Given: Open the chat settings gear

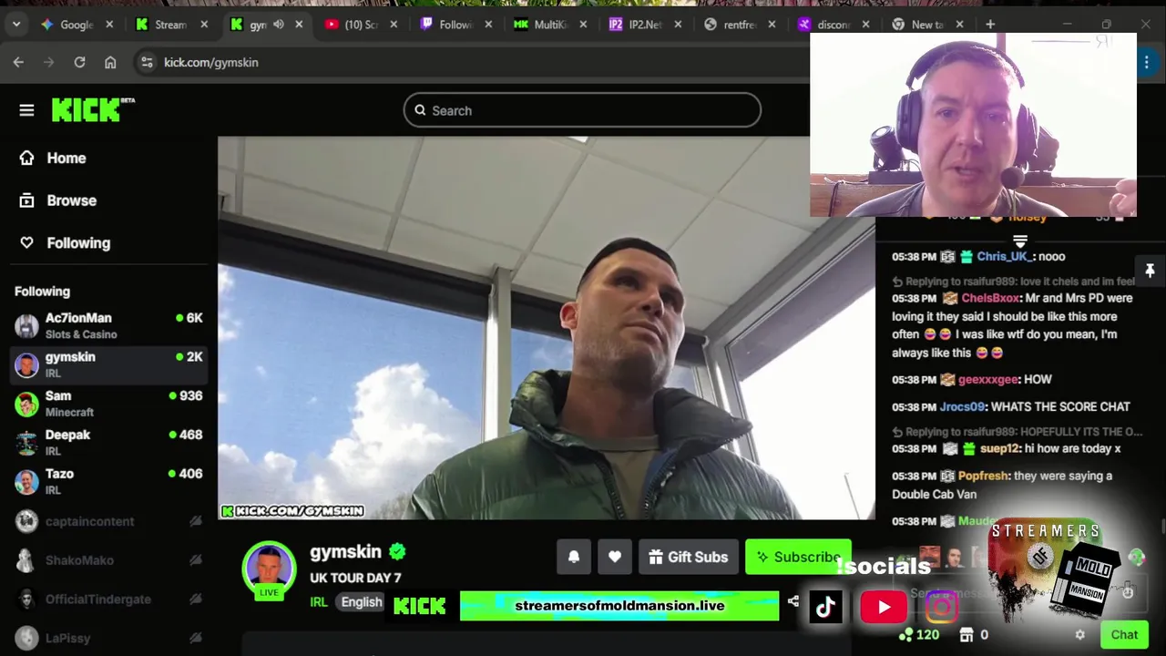Looking at the screenshot, I should pyautogui.click(x=1079, y=635).
